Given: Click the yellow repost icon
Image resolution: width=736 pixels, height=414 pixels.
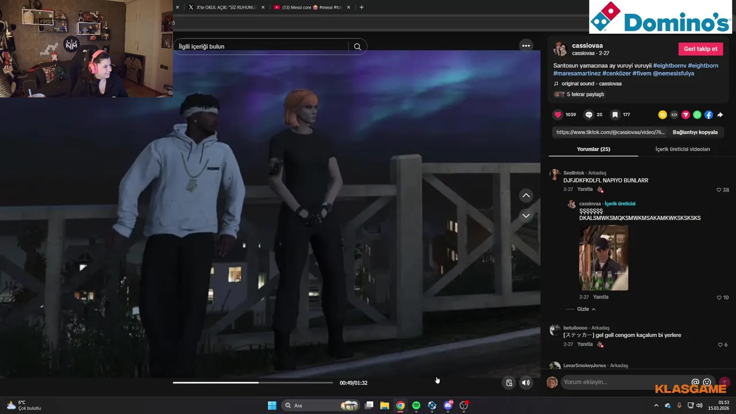Looking at the screenshot, I should click(662, 114).
